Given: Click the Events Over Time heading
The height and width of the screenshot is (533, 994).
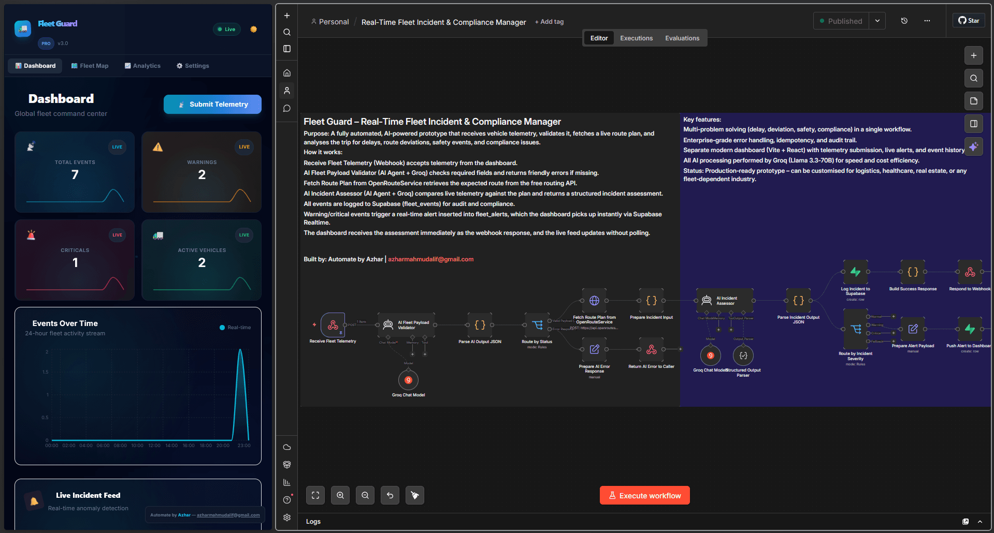Looking at the screenshot, I should click(65, 323).
